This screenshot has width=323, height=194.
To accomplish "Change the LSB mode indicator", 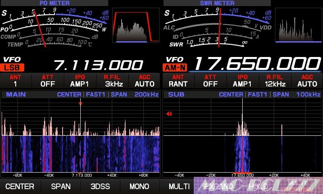I will pos(12,67).
